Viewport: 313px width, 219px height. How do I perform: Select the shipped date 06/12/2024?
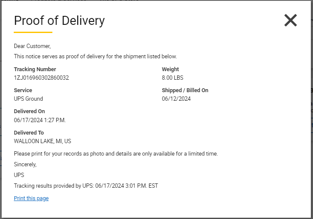176,99
